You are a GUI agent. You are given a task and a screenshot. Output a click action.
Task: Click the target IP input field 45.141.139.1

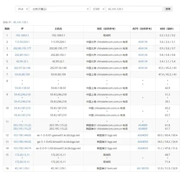(x=134, y=9)
